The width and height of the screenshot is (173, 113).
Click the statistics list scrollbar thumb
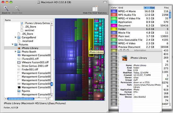coord(170,15)
